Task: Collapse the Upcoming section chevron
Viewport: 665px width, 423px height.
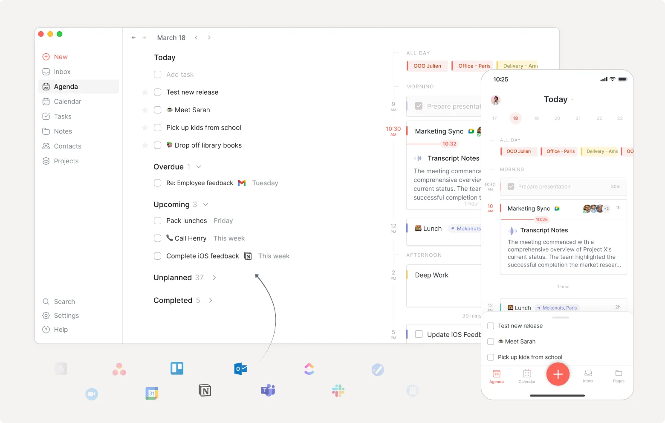Action: click(205, 205)
